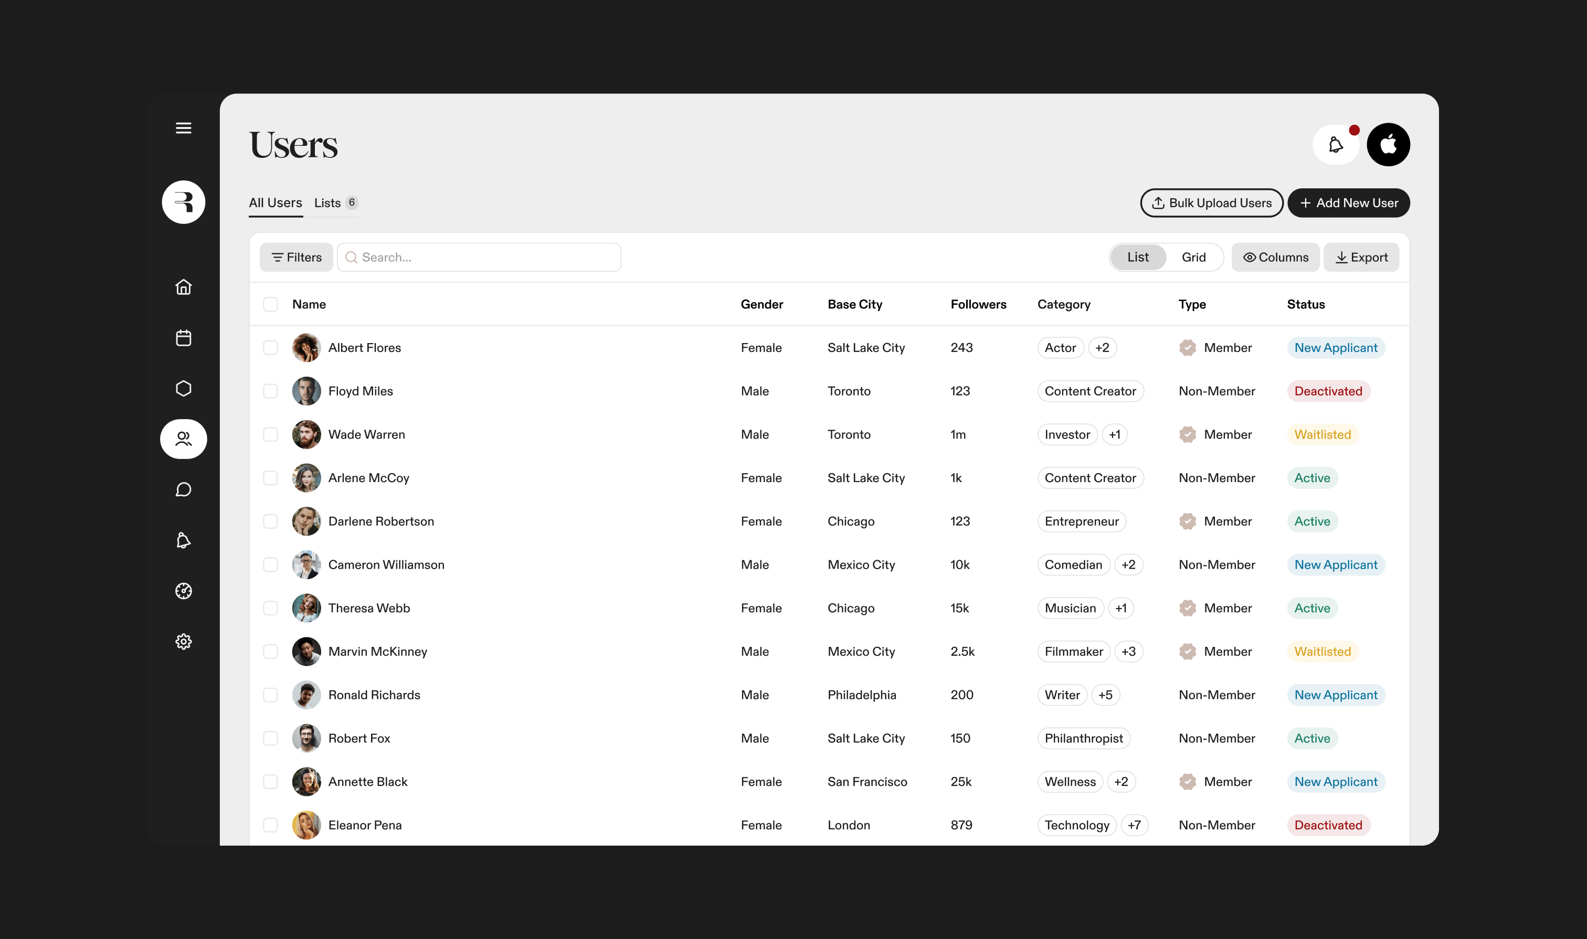
Task: Open the Settings gear icon
Action: pos(184,641)
